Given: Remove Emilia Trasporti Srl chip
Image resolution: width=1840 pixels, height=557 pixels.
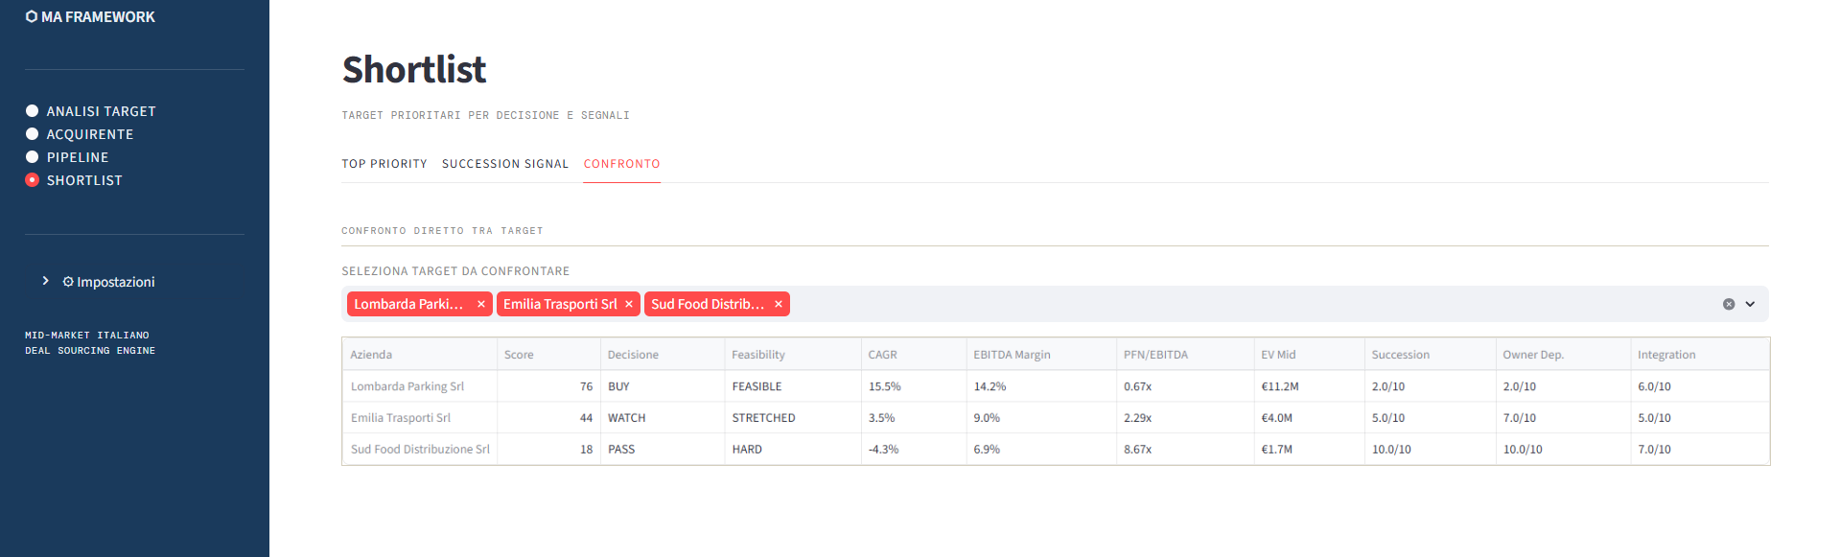Looking at the screenshot, I should tap(629, 304).
